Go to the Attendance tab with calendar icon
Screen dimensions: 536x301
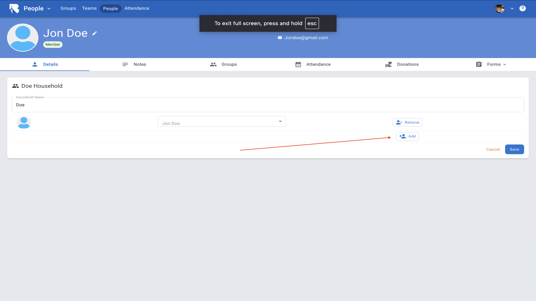pos(313,64)
